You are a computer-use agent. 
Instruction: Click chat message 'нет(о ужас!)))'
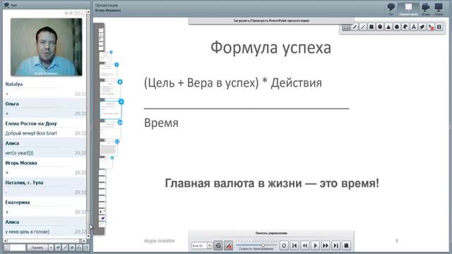coord(19,153)
